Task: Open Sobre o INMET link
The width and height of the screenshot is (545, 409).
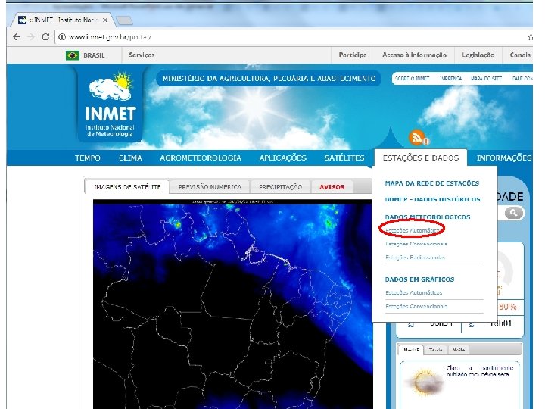Action: click(413, 79)
